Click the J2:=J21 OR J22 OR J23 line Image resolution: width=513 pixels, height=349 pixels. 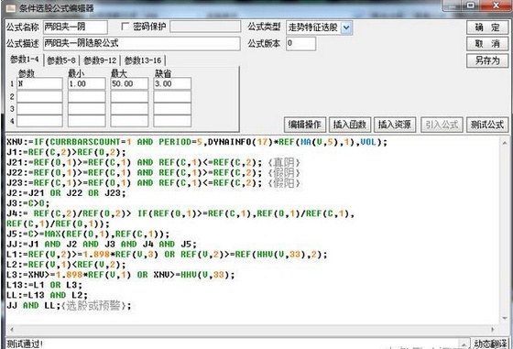point(66,193)
